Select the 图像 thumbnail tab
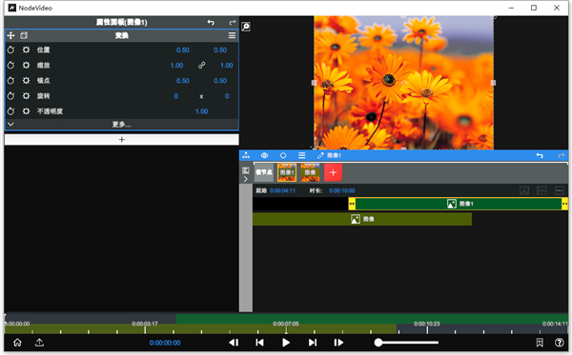The height and width of the screenshot is (355, 572). pos(310,172)
